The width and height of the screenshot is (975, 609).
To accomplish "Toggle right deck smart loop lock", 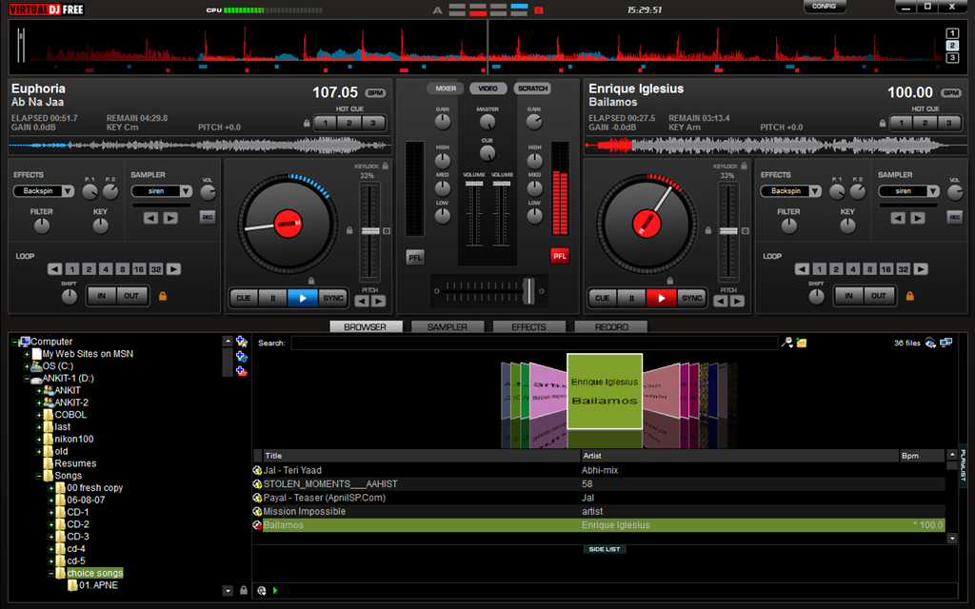I will point(909,297).
